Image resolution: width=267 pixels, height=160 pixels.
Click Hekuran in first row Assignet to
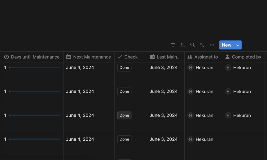204,68
